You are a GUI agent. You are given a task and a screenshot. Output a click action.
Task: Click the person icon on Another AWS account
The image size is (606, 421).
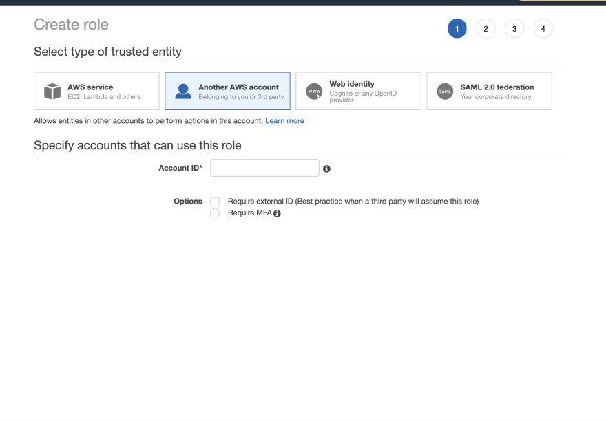pyautogui.click(x=183, y=91)
